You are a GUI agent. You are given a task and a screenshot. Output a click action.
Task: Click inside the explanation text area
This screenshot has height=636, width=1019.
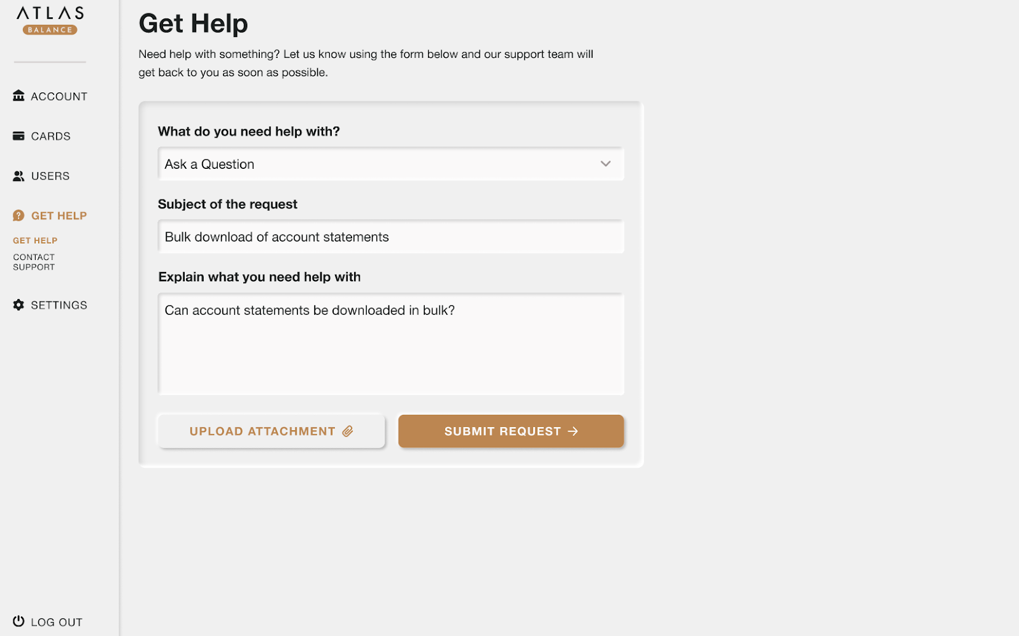tap(390, 344)
